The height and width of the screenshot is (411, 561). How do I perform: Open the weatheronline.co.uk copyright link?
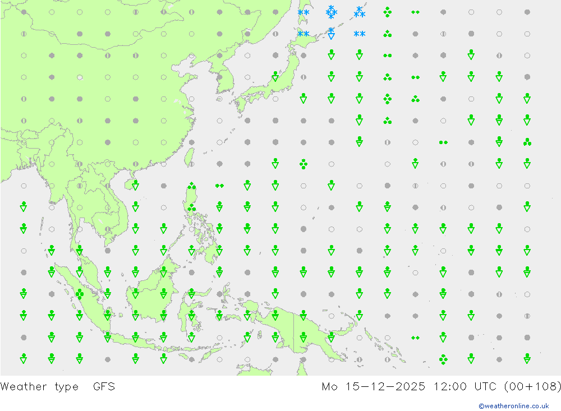(x=513, y=406)
